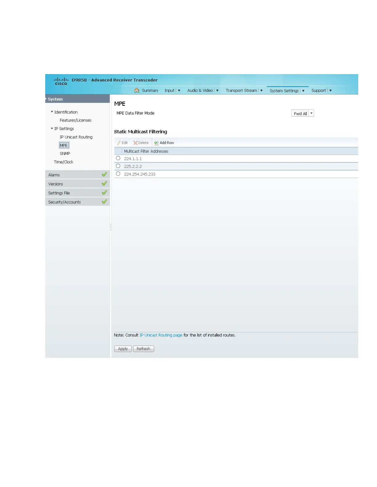Viewport: 377px width, 487px height.
Task: Open the Transport Stream menu
Action: pyautogui.click(x=241, y=90)
